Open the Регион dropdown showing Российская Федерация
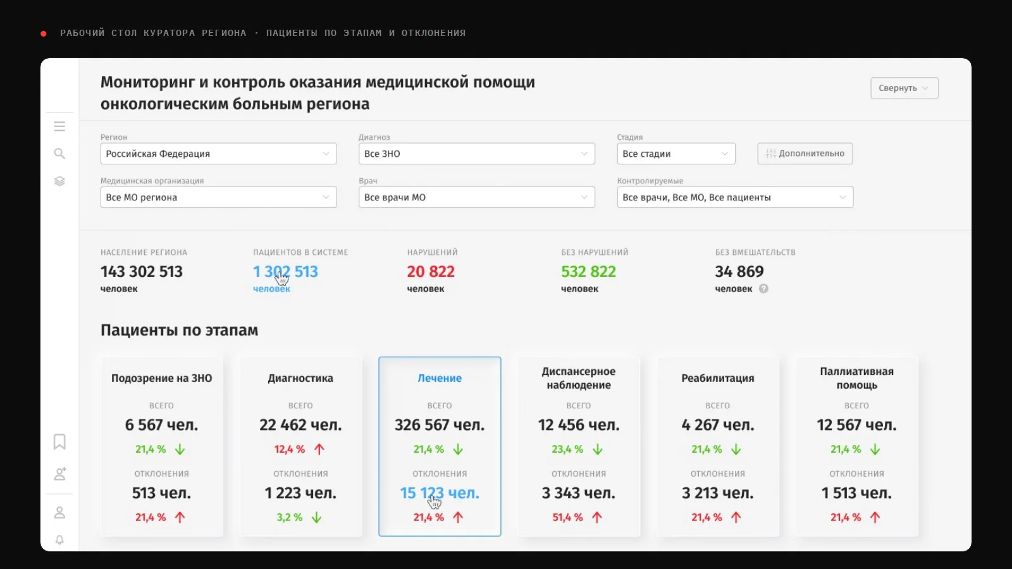The height and width of the screenshot is (569, 1012). (218, 154)
